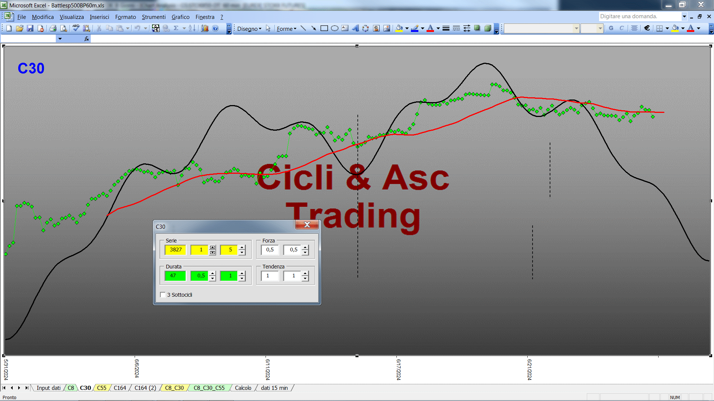The height and width of the screenshot is (401, 714).
Task: Click the New workbook icon
Action: (x=9, y=28)
